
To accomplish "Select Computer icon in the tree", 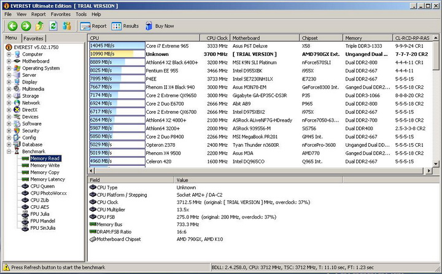I will pyautogui.click(x=17, y=54).
